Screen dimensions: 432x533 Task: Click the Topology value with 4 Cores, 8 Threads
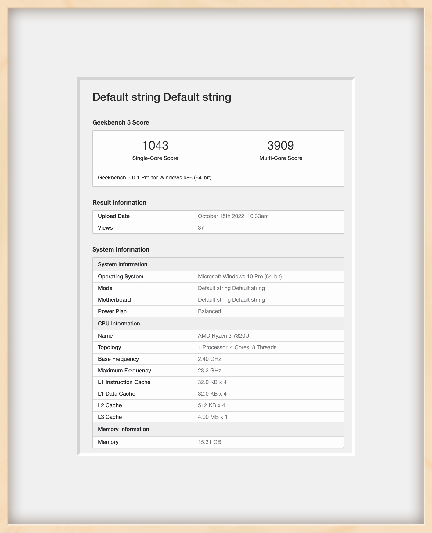coord(237,347)
